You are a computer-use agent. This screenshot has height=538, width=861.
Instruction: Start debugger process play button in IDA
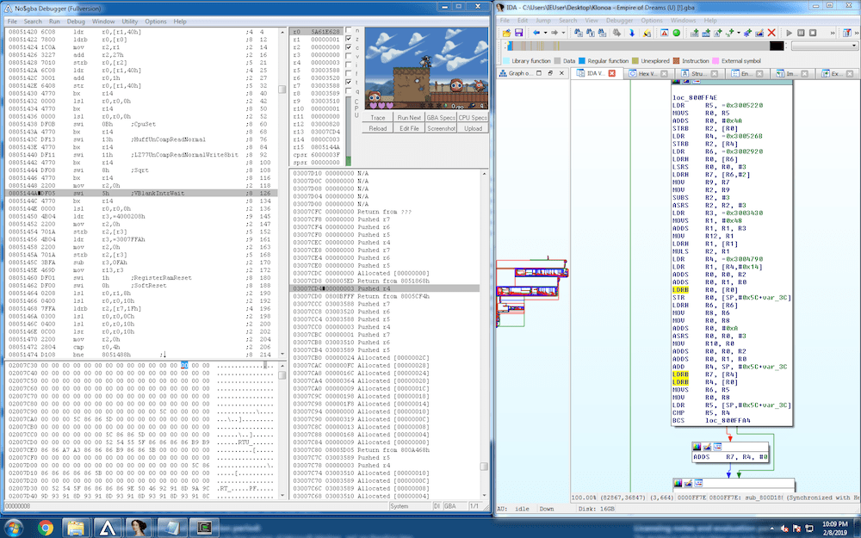tap(789, 33)
